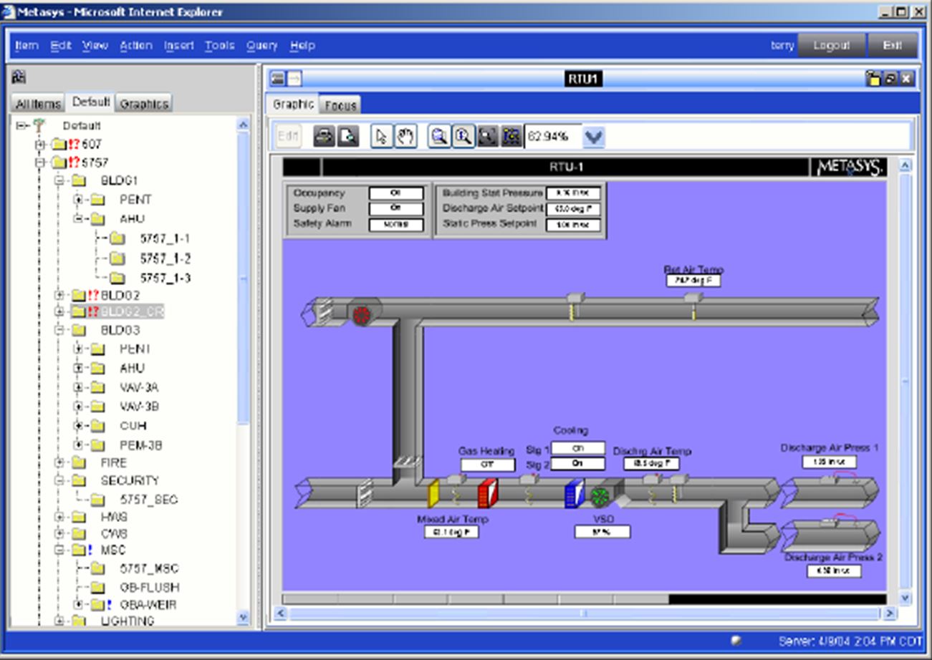
Task: Expand the BLDG2 folder node
Action: (59, 295)
